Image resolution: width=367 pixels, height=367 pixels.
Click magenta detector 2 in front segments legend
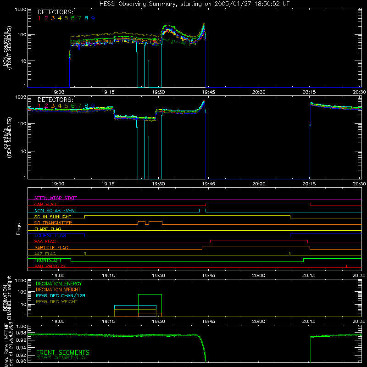46,18
